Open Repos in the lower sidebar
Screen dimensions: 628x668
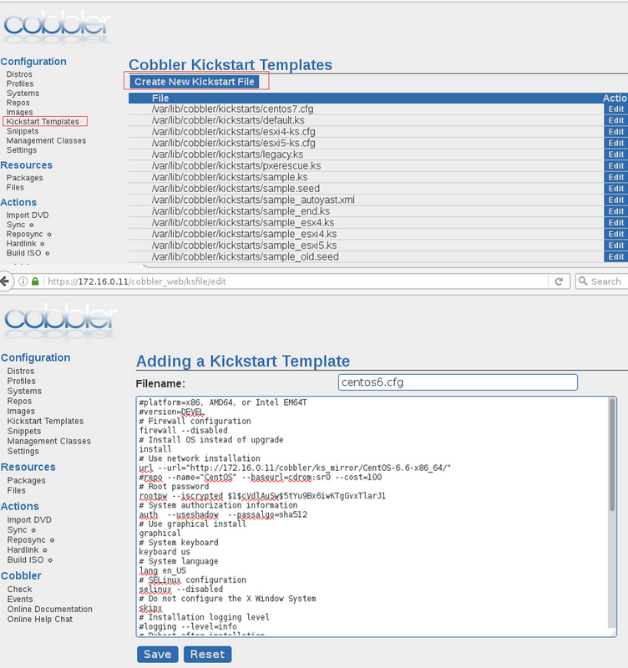(19, 401)
